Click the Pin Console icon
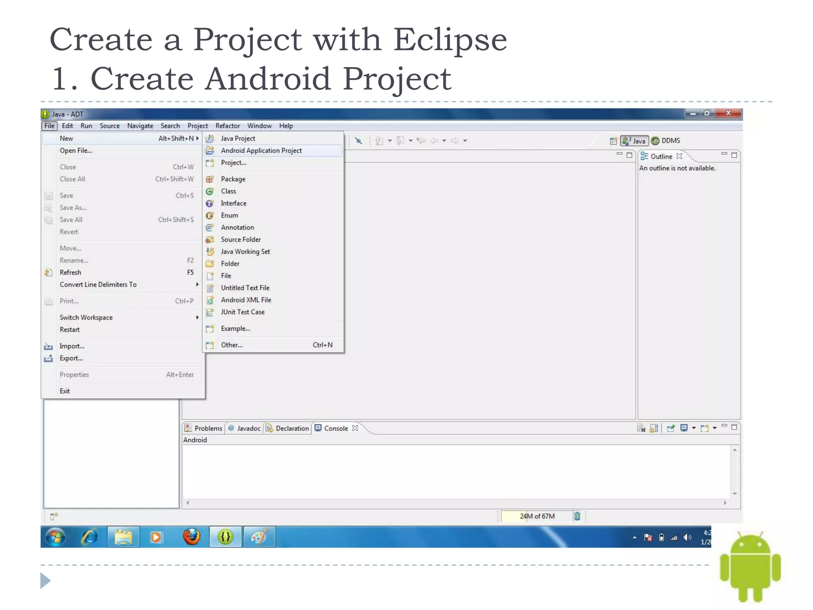 pyautogui.click(x=671, y=428)
